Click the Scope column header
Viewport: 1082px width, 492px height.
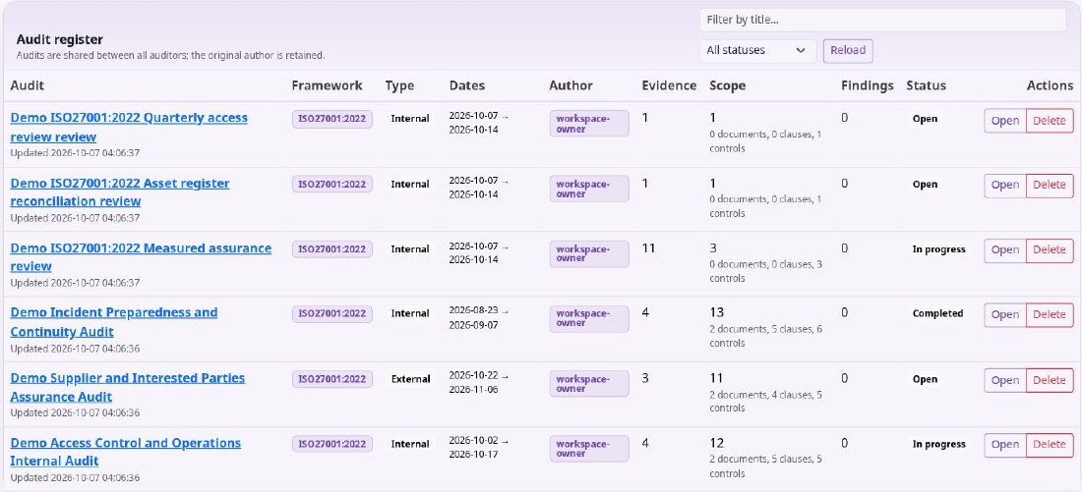(x=727, y=85)
